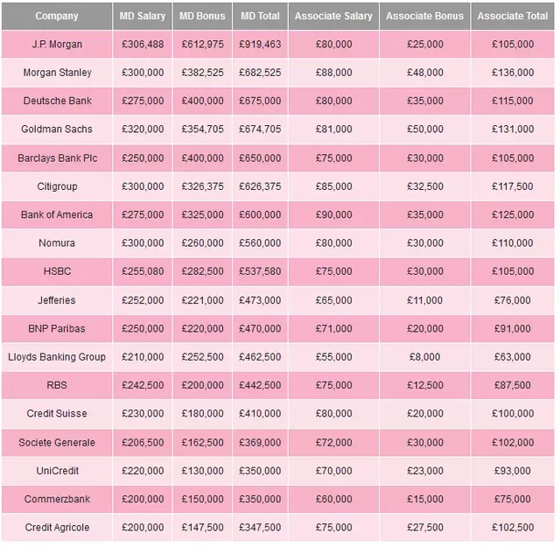Select the Societe Generale company cell

pos(57,442)
